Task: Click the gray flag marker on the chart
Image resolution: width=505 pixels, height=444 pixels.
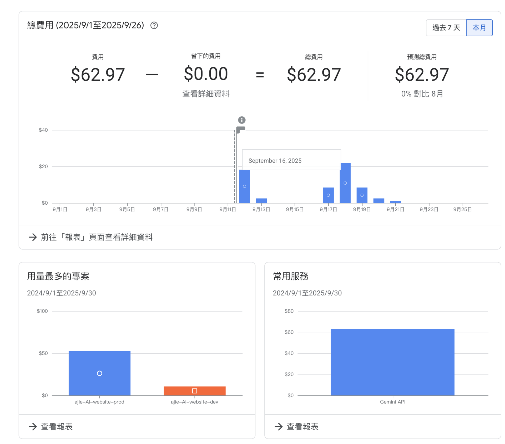Action: pyautogui.click(x=241, y=130)
